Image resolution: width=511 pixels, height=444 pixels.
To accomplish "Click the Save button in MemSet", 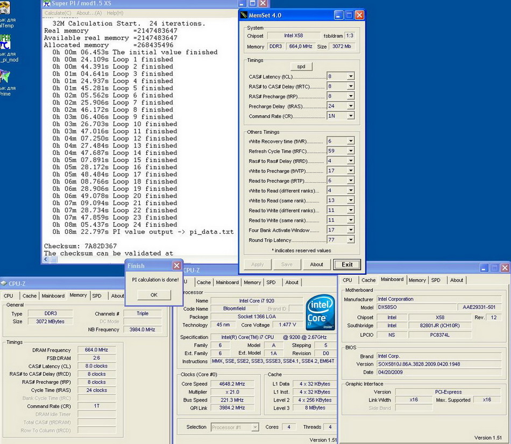I will tap(287, 264).
